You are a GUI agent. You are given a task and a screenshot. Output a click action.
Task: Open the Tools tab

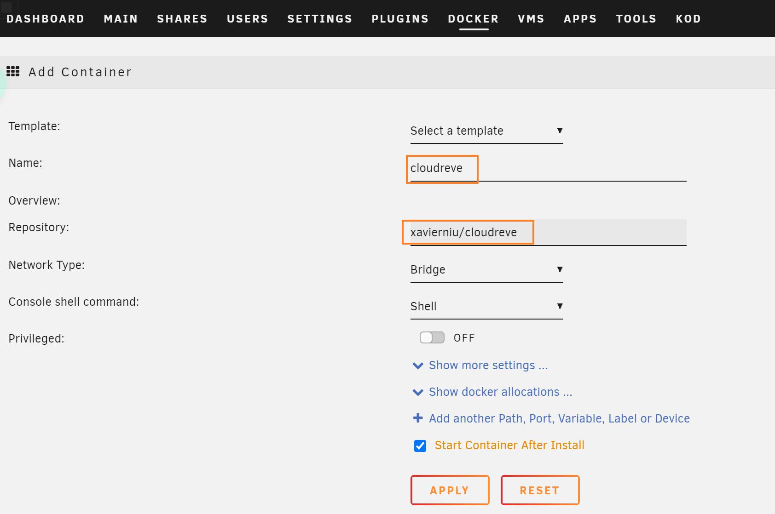[636, 19]
